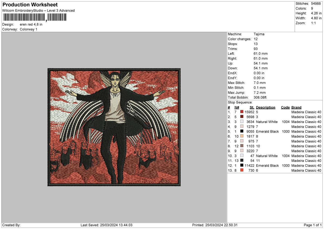This screenshot has height=229, width=324.
Task: Click the 'Code' column header
Action: [x=285, y=107]
